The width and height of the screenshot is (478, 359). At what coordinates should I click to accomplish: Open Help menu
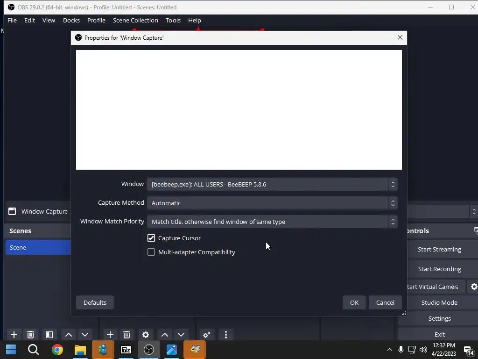(x=195, y=20)
